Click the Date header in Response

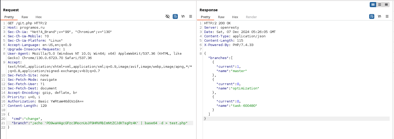tap(240, 32)
